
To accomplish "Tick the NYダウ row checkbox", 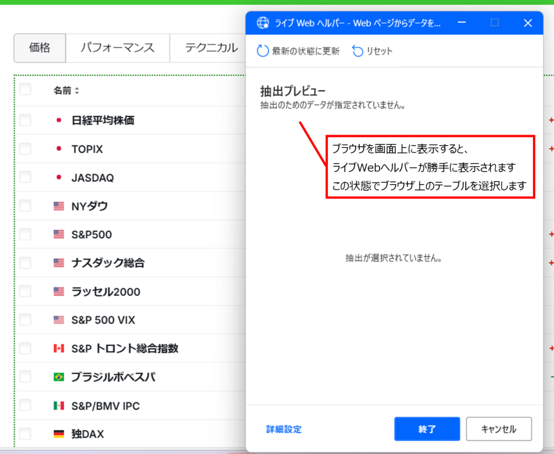I will pyautogui.click(x=25, y=205).
